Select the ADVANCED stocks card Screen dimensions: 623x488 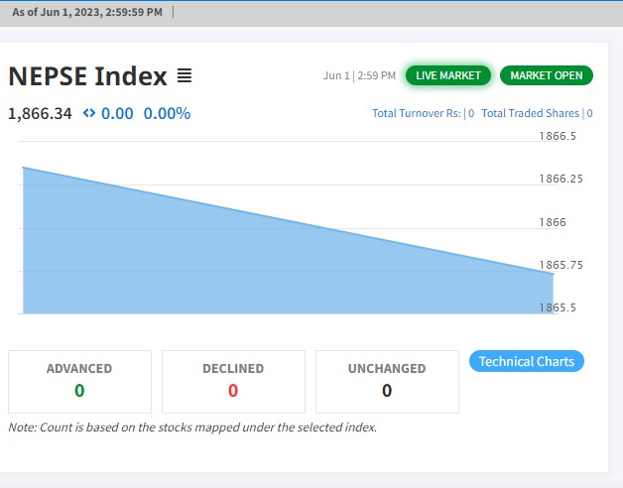(x=79, y=381)
